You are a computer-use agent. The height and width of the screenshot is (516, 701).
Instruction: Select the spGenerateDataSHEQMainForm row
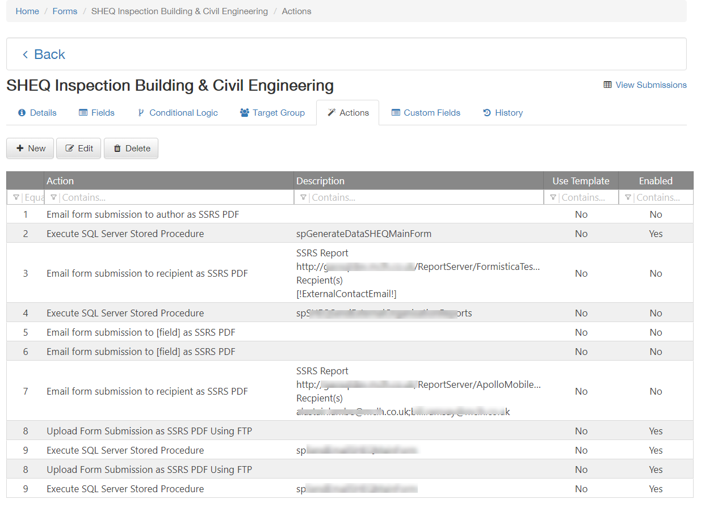363,234
